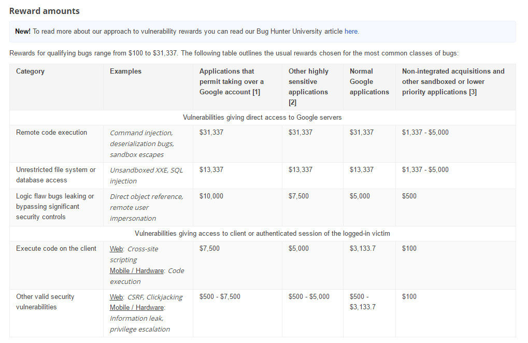Viewport: 528px width, 343px height.
Task: Select the 'Other valid security vulnerabilities' cell
Action: (45, 302)
